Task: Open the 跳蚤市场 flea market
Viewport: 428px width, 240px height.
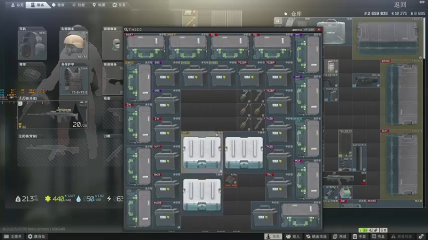Action: point(317,236)
